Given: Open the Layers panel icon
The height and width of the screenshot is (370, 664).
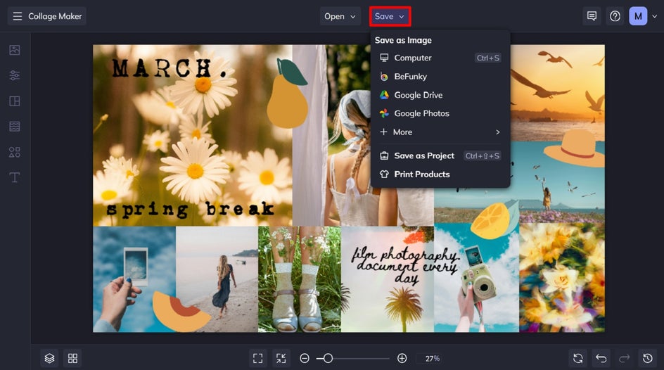Looking at the screenshot, I should point(49,358).
